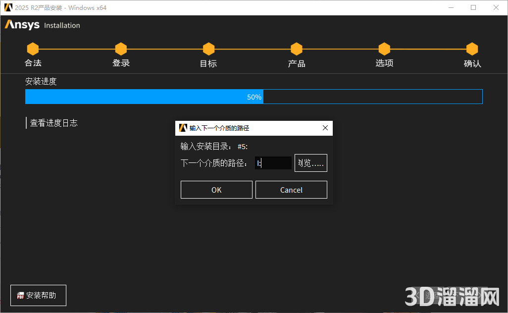Open the 安装帮助 installation help PDF
The width and height of the screenshot is (508, 313).
click(x=38, y=295)
